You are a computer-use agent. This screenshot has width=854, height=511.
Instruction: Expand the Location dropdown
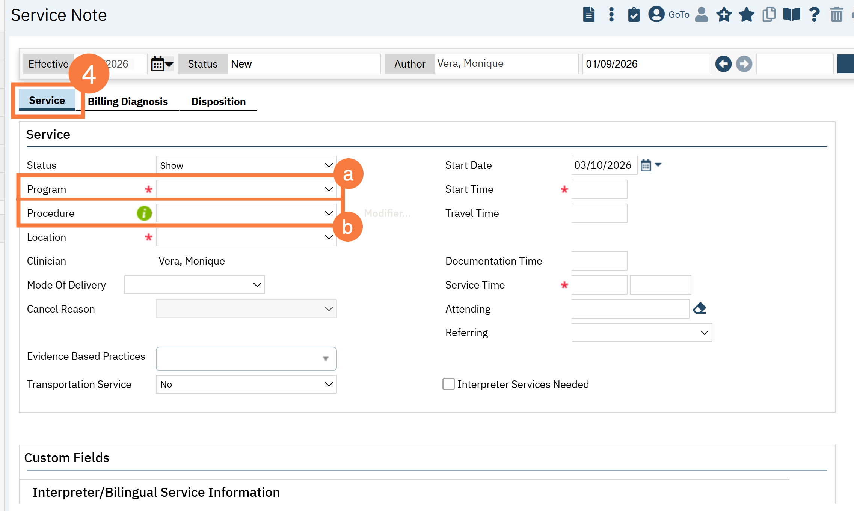pyautogui.click(x=246, y=237)
